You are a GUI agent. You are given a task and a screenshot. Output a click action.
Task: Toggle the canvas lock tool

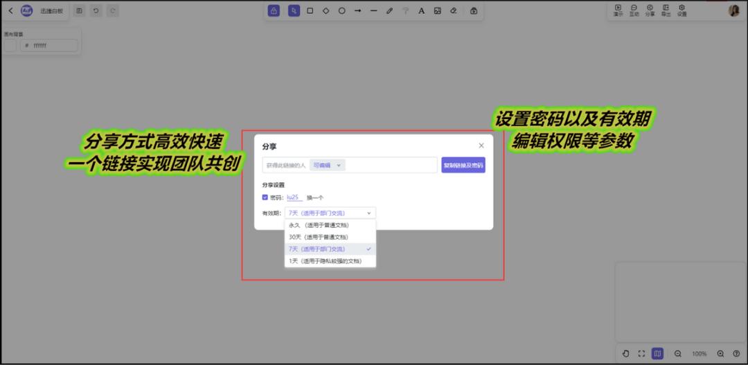(274, 10)
